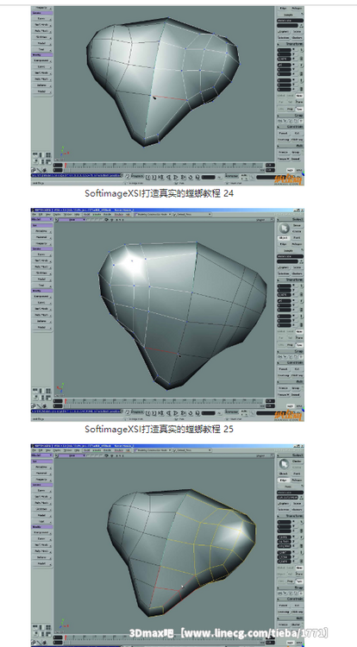Open Skeleton menu in image 25 panel
The height and width of the screenshot is (647, 357).
pyautogui.click(x=42, y=273)
